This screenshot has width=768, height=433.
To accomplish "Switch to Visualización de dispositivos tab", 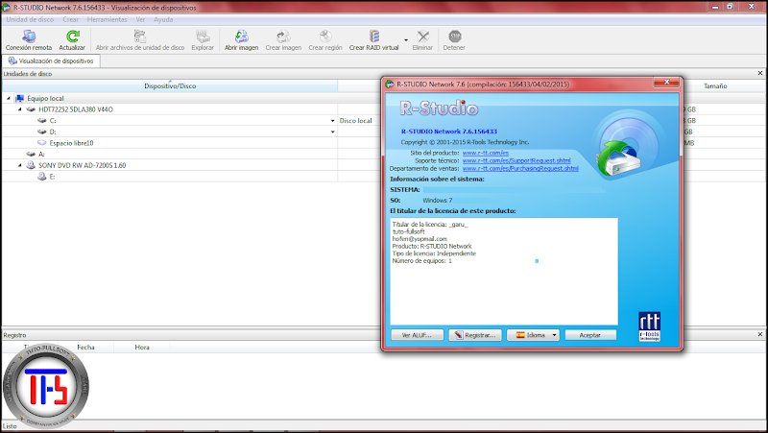I will tap(51, 61).
